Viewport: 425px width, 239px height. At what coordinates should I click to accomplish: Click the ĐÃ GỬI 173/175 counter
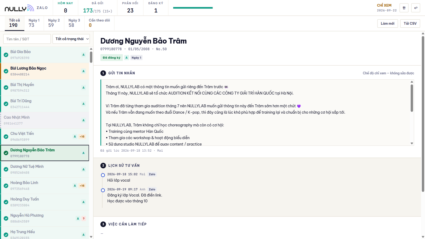97,8
